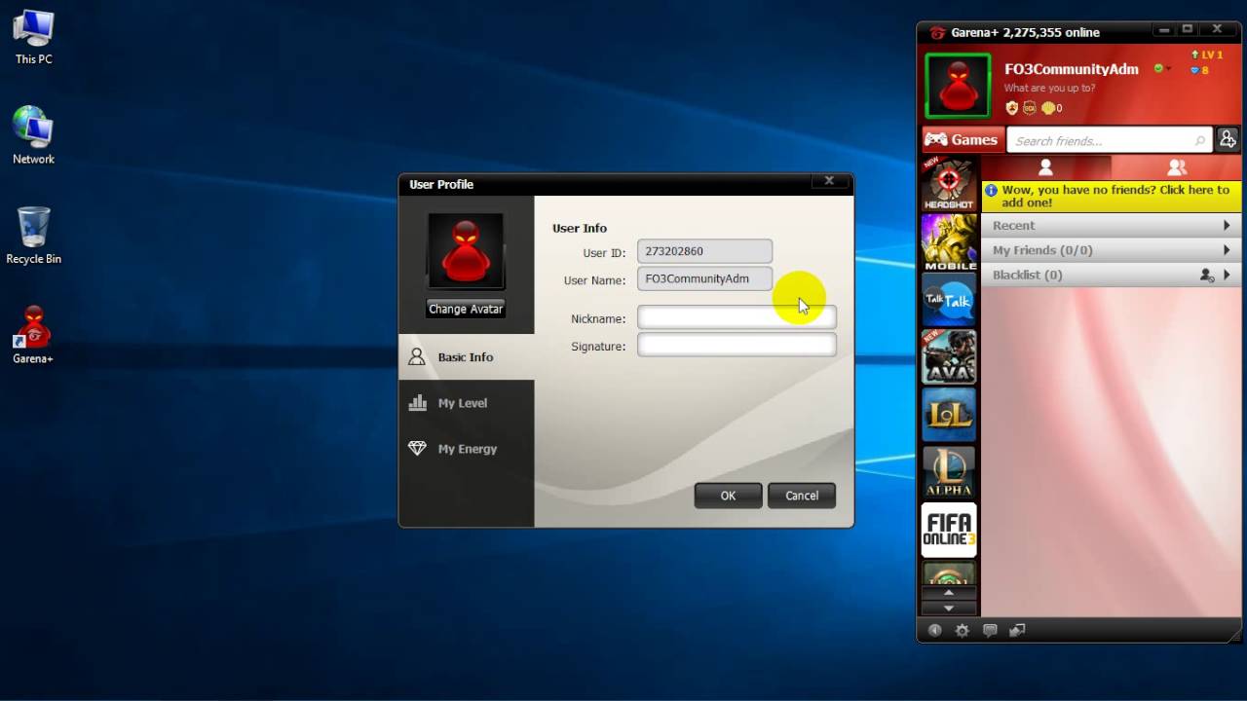Viewport: 1247px width, 701px height.
Task: Launch the Mobile game tile in Garena+
Action: [x=949, y=242]
